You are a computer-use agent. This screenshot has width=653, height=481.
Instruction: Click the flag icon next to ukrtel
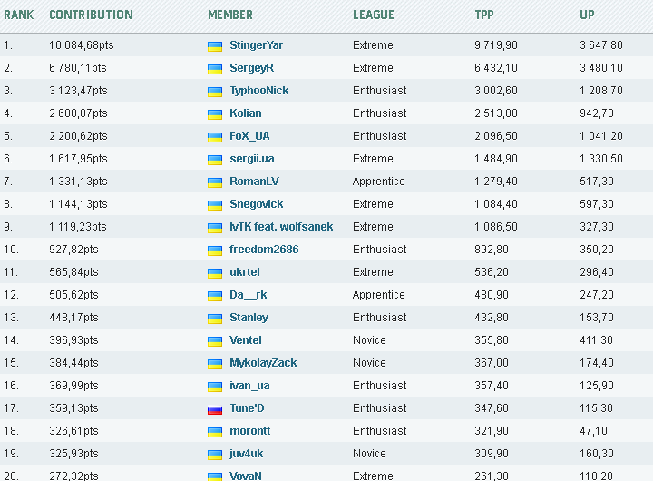[x=215, y=274]
